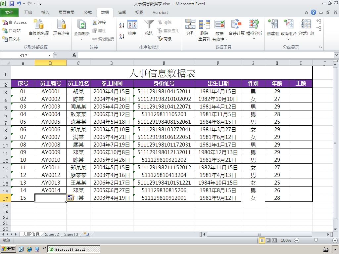
Task: Open the File (文件) tab
Action: coord(9,13)
